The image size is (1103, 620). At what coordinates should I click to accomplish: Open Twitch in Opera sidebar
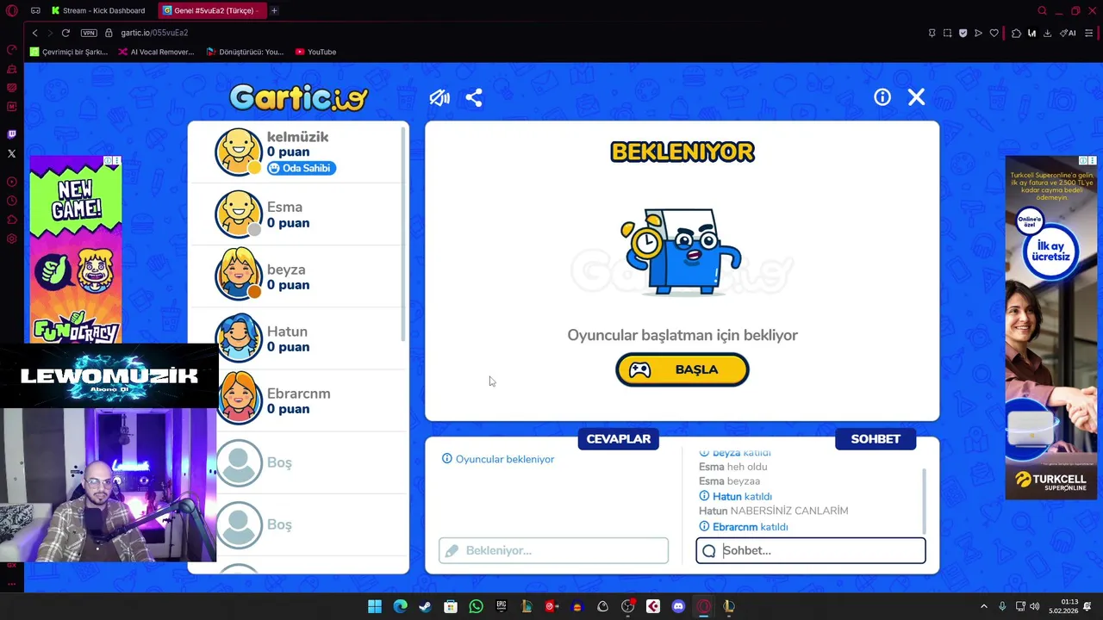(x=12, y=134)
